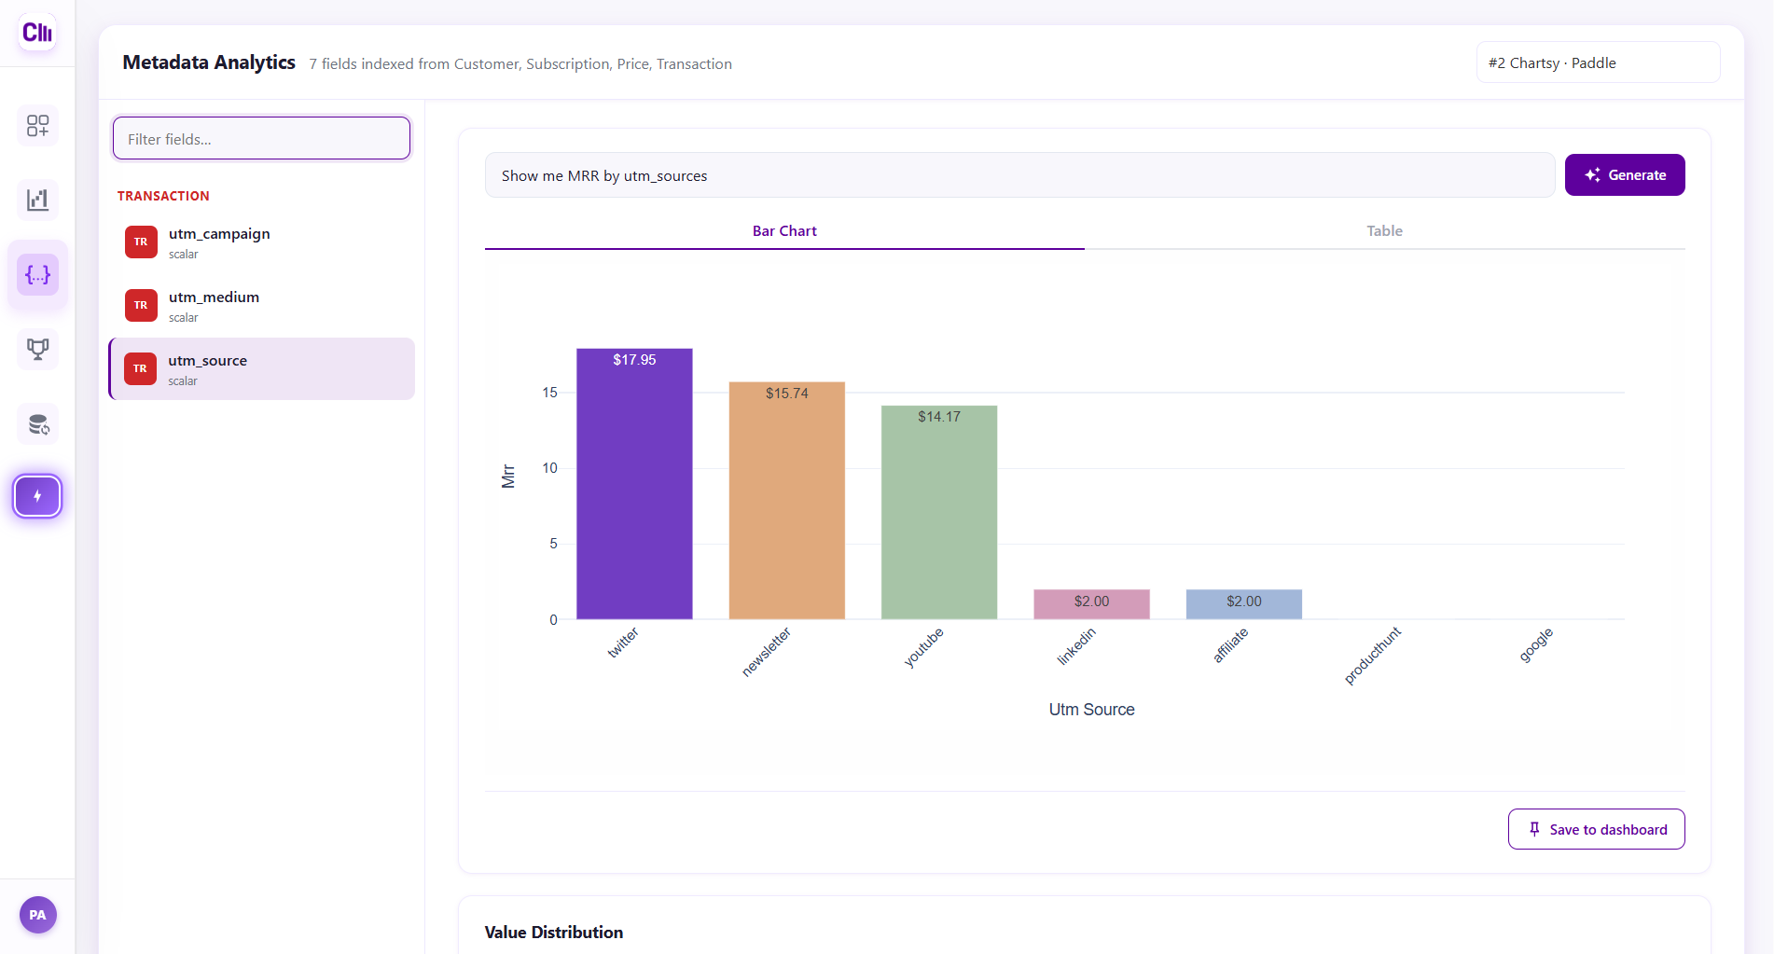The width and height of the screenshot is (1774, 954).
Task: Open the bar chart analytics sidebar icon
Action: click(x=37, y=200)
